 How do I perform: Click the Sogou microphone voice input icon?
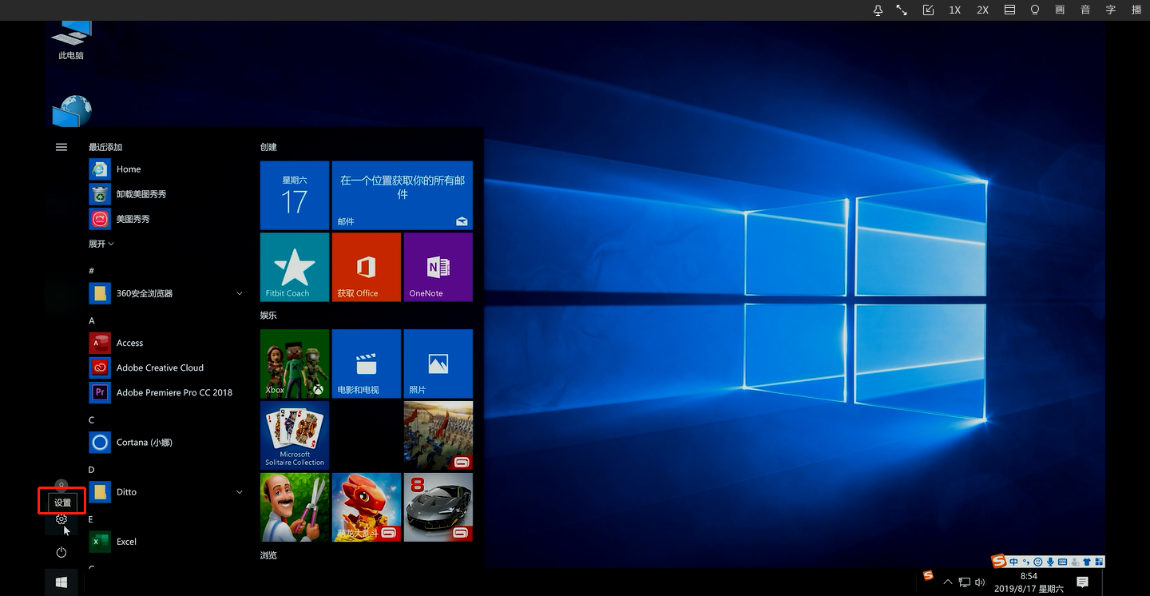1050,562
